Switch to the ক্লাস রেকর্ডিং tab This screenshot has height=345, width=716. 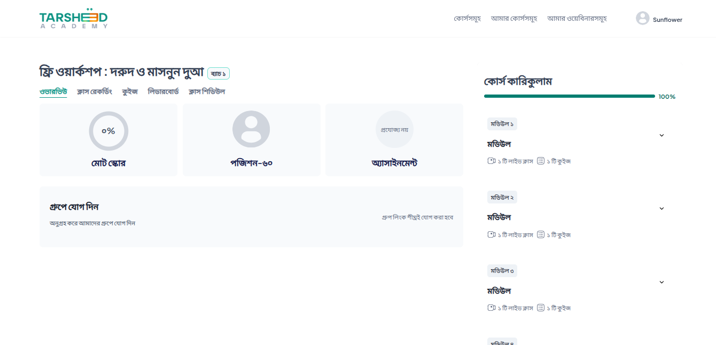(95, 91)
